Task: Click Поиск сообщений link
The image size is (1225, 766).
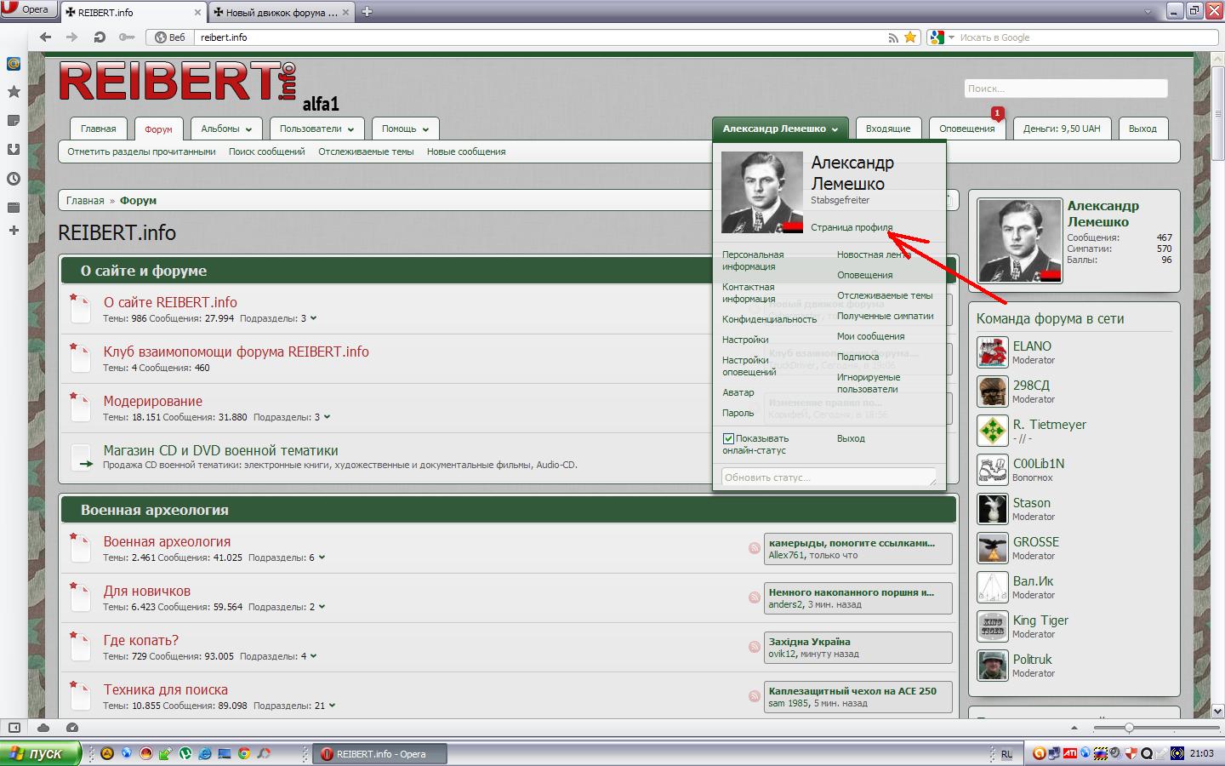Action: click(266, 152)
